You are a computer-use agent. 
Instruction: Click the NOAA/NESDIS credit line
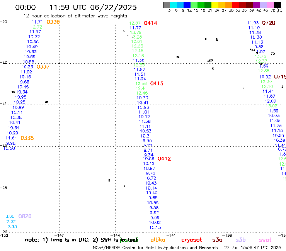pos(155,248)
